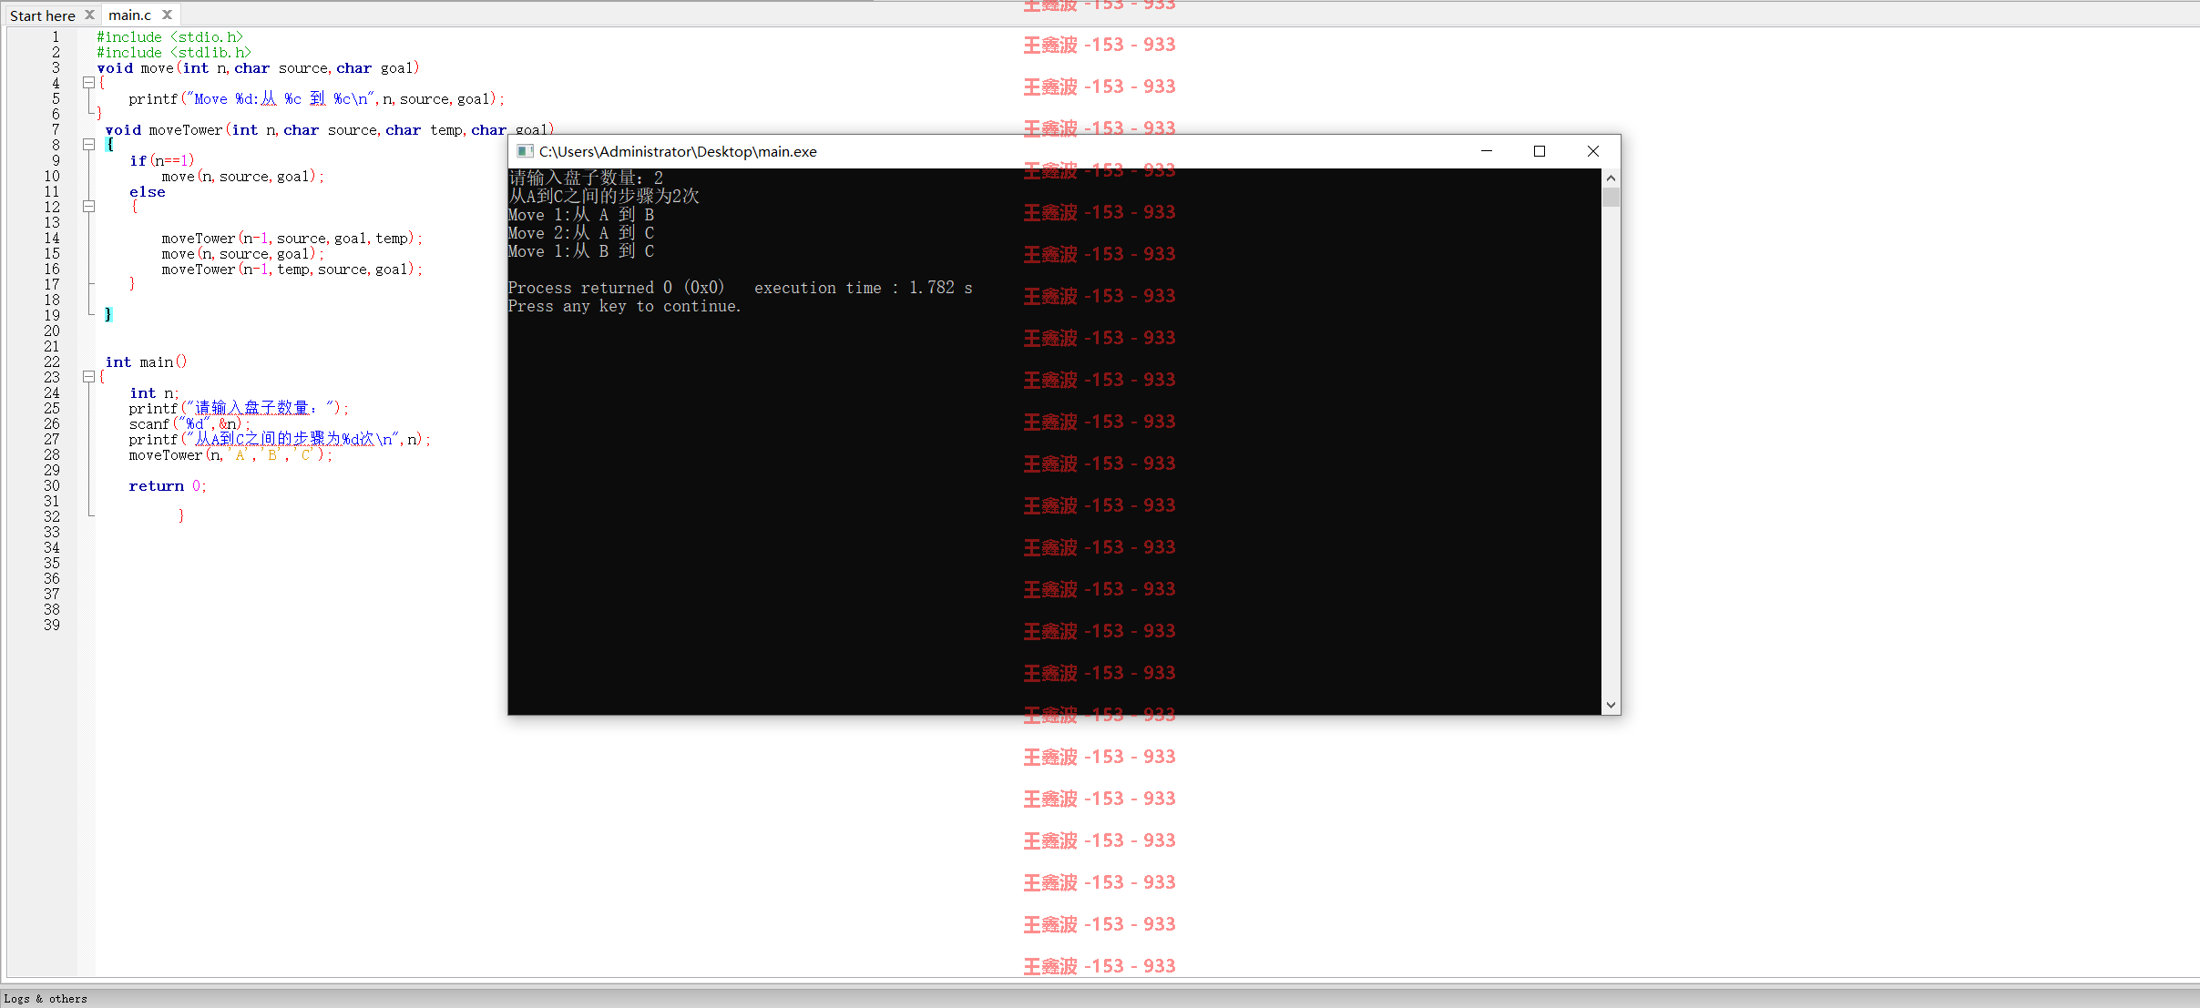The height and width of the screenshot is (1008, 2200).
Task: Click console text execution time : 1.782 s
Action: point(864,289)
